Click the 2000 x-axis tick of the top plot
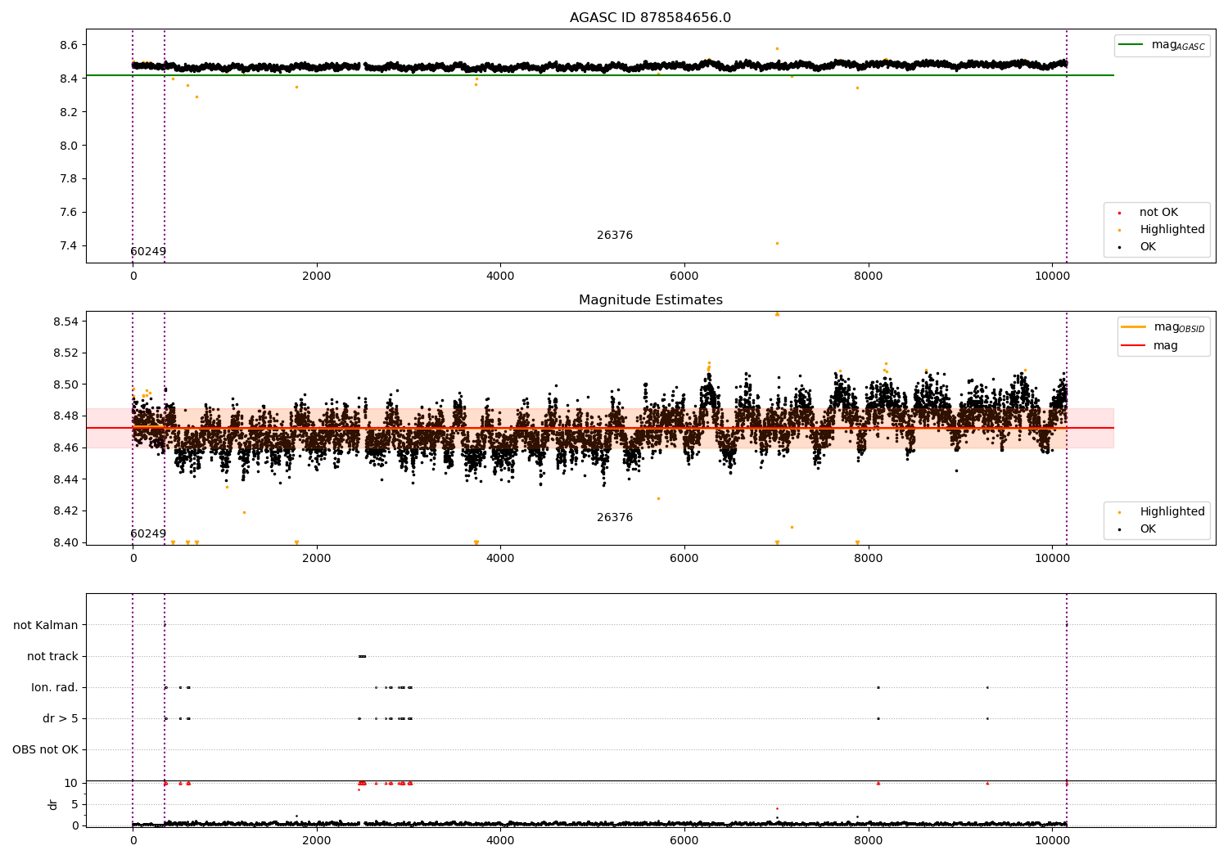Viewport: 1228px width, 859px height. tap(317, 276)
